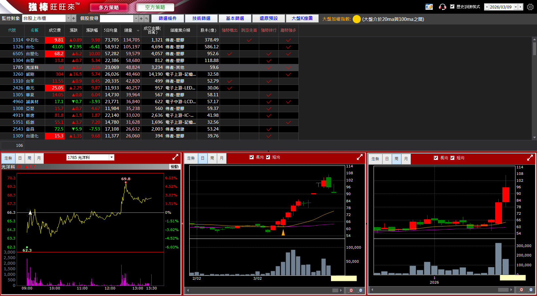Click the 個股搜尋 search input field
537x296 pixels.
[x=117, y=19]
